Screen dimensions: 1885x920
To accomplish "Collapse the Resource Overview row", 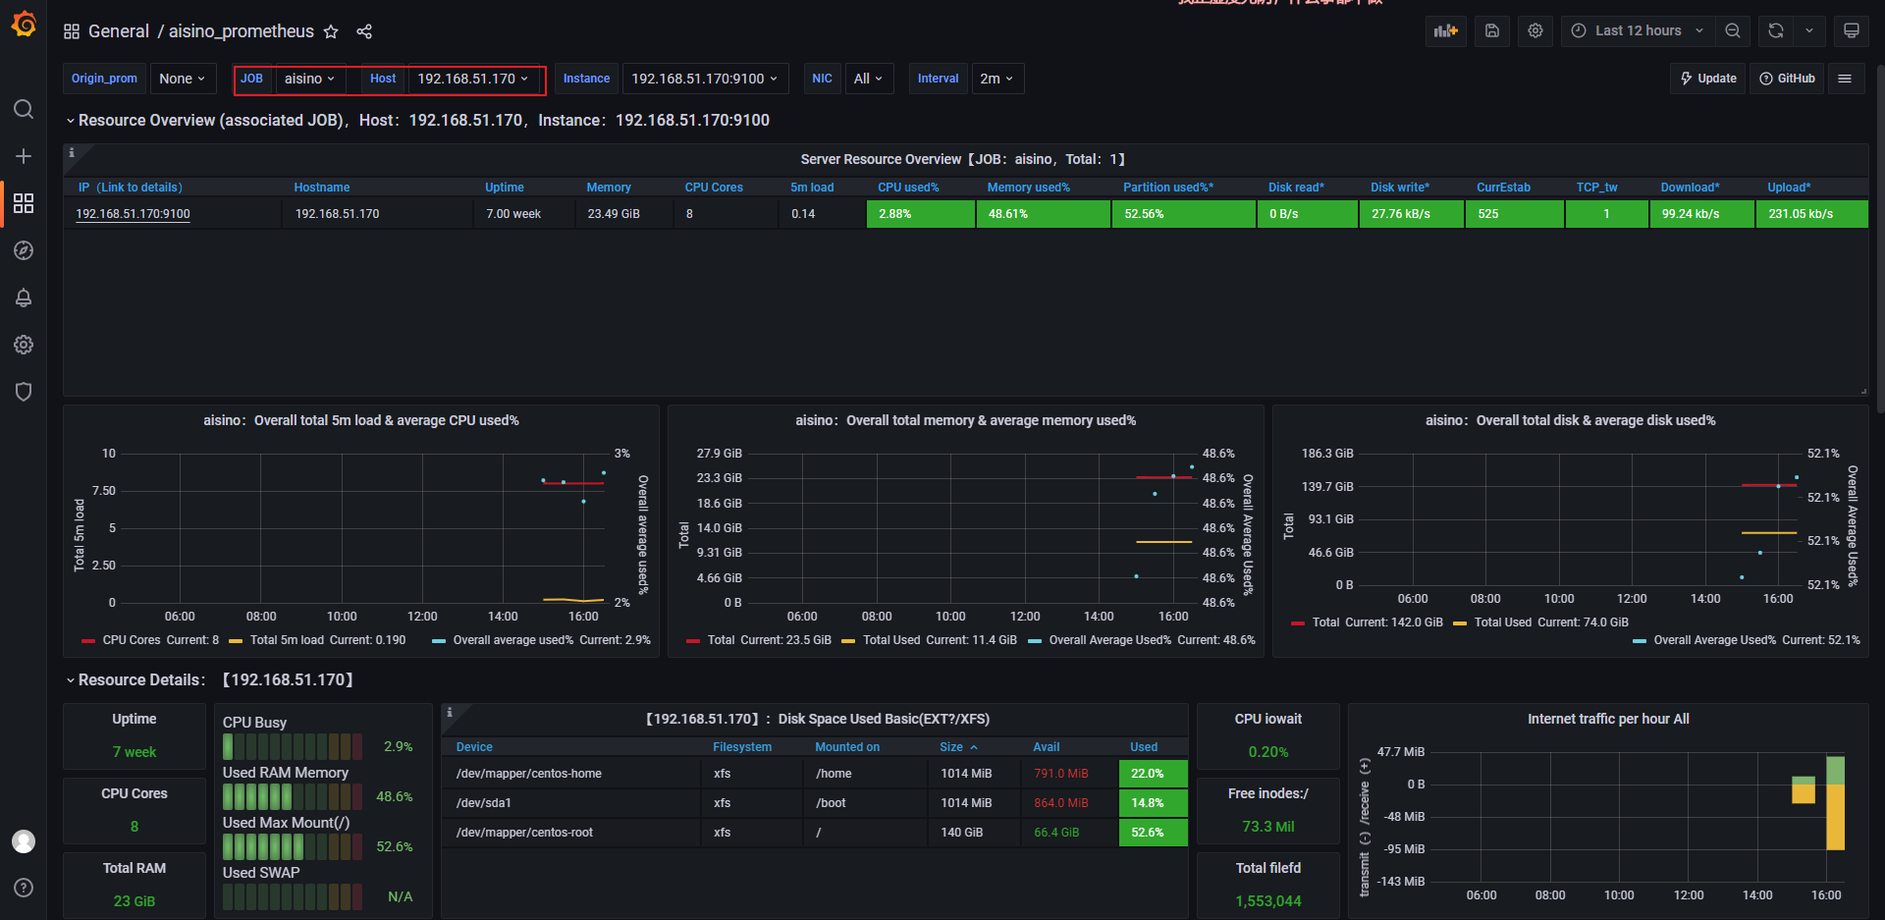I will click(x=417, y=120).
